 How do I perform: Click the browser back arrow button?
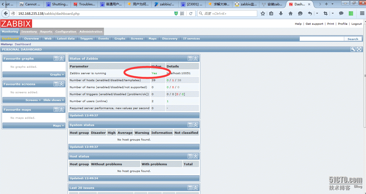pyautogui.click(x=6, y=13)
